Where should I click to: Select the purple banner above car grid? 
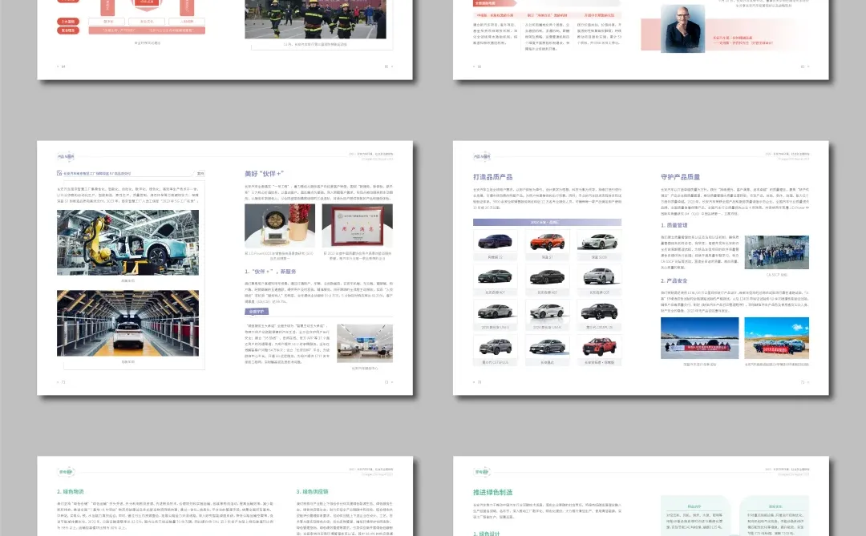(547, 222)
